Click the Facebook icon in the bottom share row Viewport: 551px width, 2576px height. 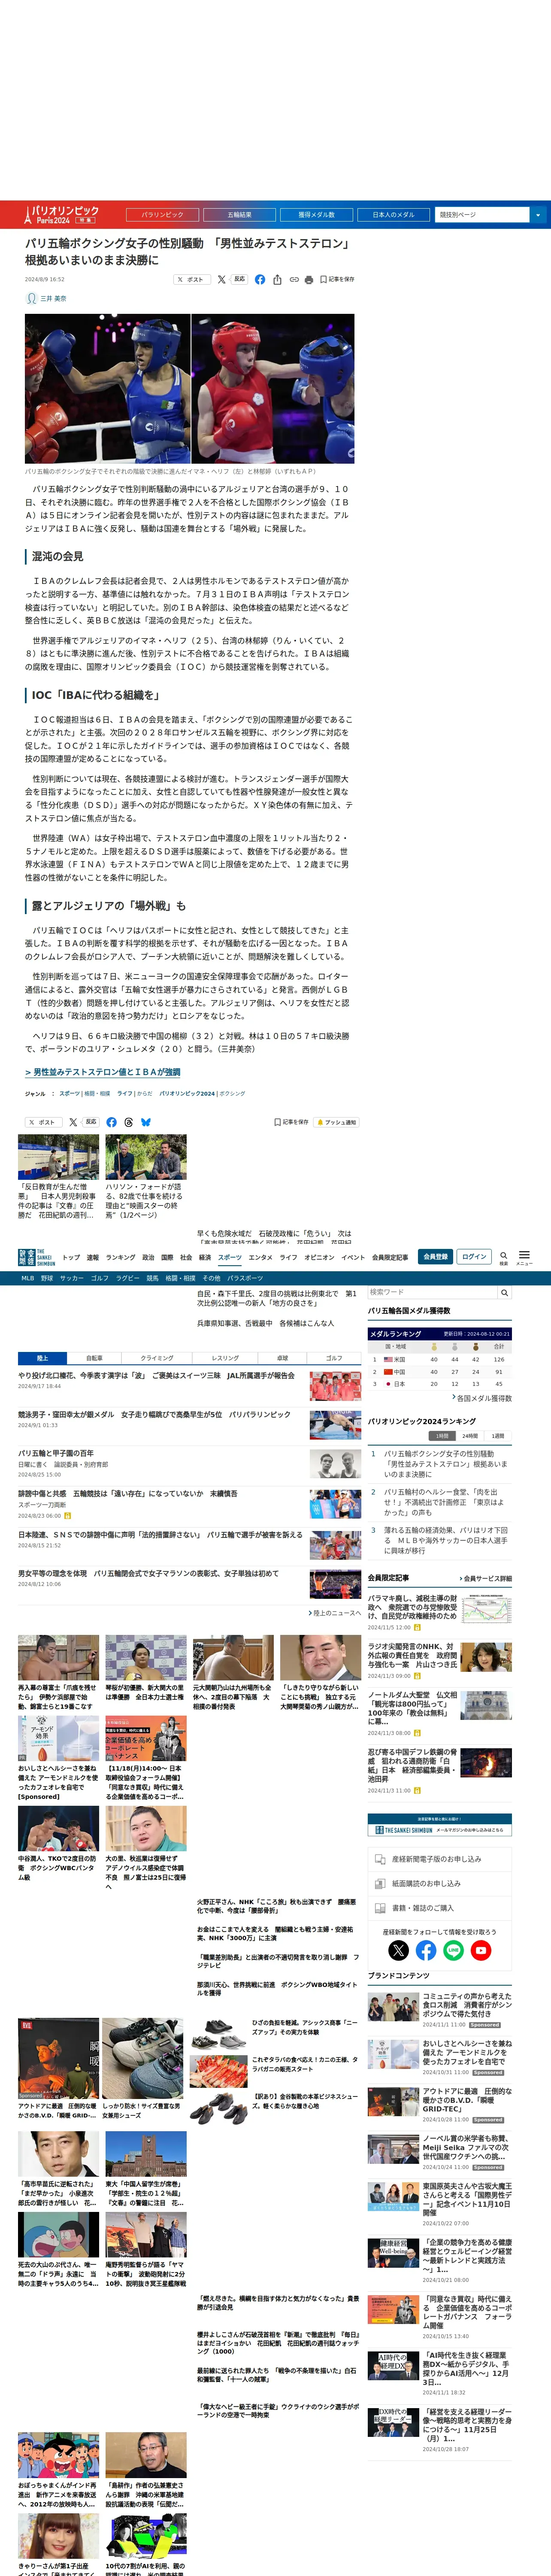(x=111, y=1122)
